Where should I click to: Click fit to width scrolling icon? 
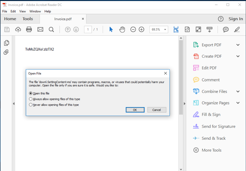(x=176, y=30)
